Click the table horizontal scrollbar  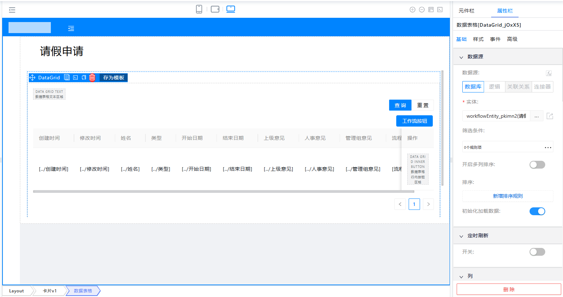[223, 191]
